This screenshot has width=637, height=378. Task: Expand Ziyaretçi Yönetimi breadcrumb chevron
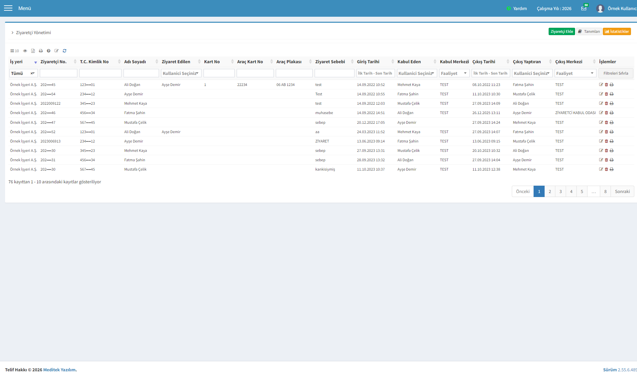[12, 32]
